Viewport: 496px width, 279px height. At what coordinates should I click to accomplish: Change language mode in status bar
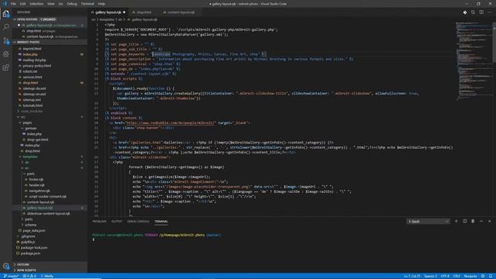[470, 276]
